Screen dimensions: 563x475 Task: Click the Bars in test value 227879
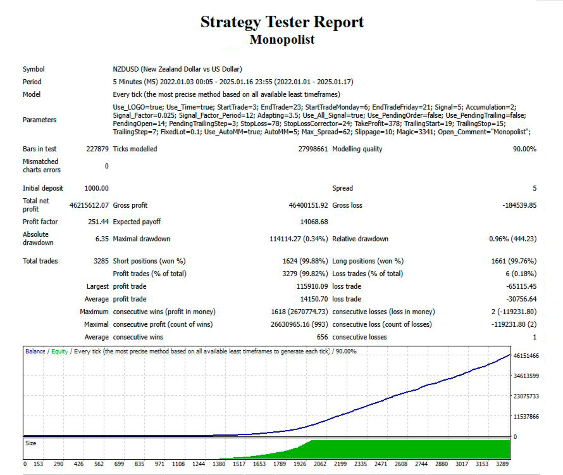point(97,149)
